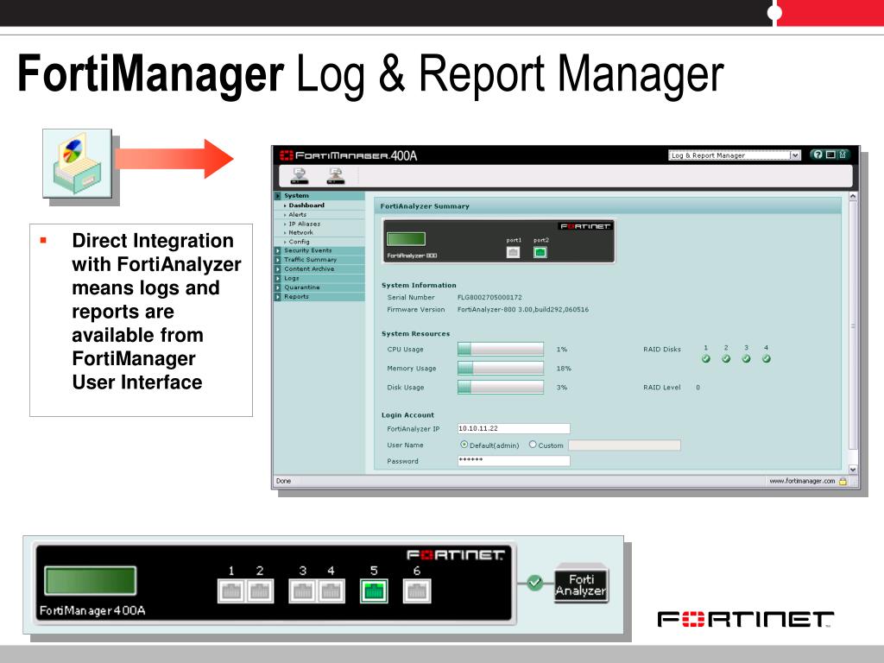
Task: Click port 2 on the FortiManager 400A panel
Action: click(260, 590)
